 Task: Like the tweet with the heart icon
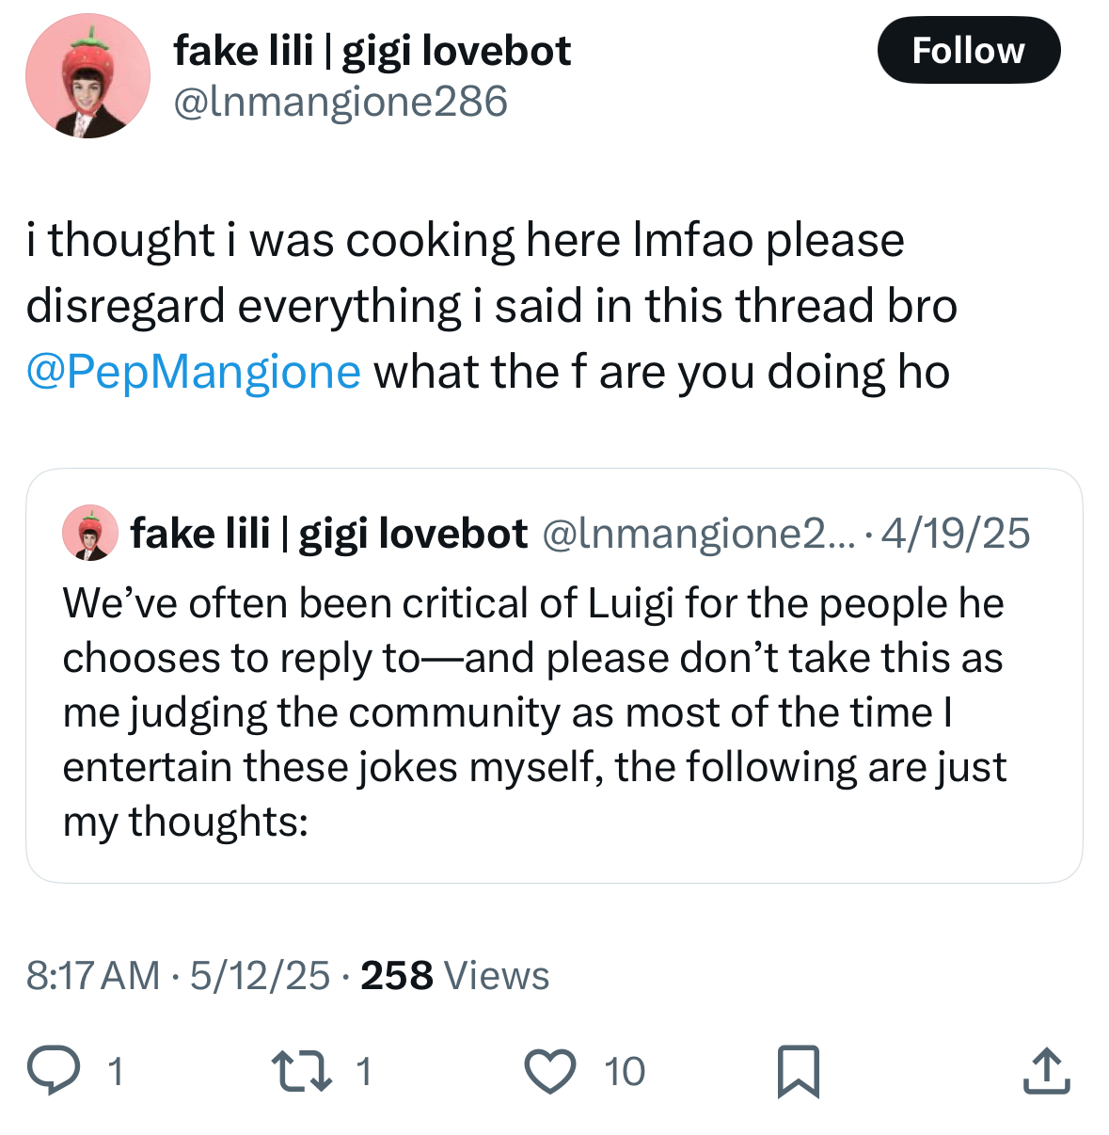(550, 1072)
